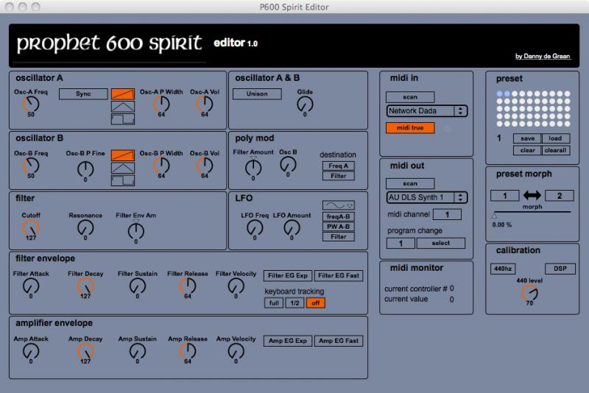
Task: Click the Osc-B P Fine knob
Action: click(85, 169)
